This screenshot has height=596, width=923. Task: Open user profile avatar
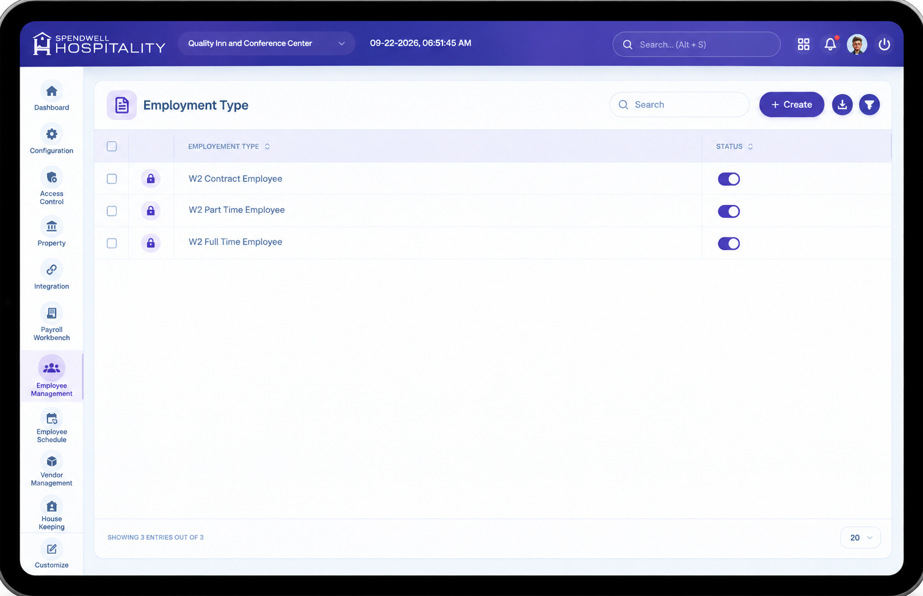pos(857,44)
